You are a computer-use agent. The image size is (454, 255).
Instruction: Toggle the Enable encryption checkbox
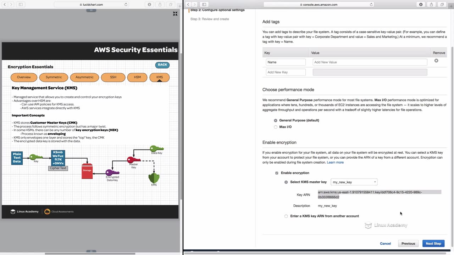coord(277,173)
